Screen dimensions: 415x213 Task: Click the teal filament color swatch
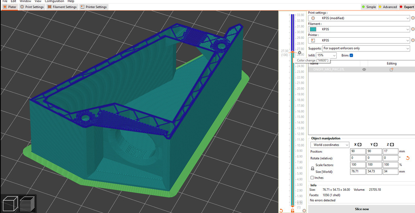313,29
